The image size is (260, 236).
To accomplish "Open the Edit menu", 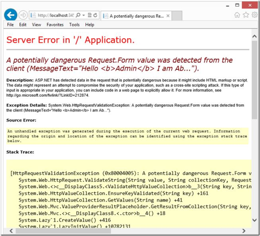I will (x=23, y=25).
